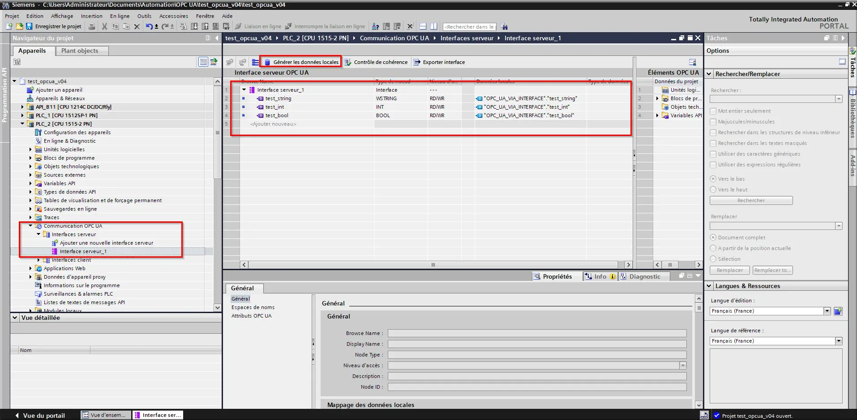Collapse the 'Communication OPC UA' node
The width and height of the screenshot is (857, 420).
[x=30, y=226]
